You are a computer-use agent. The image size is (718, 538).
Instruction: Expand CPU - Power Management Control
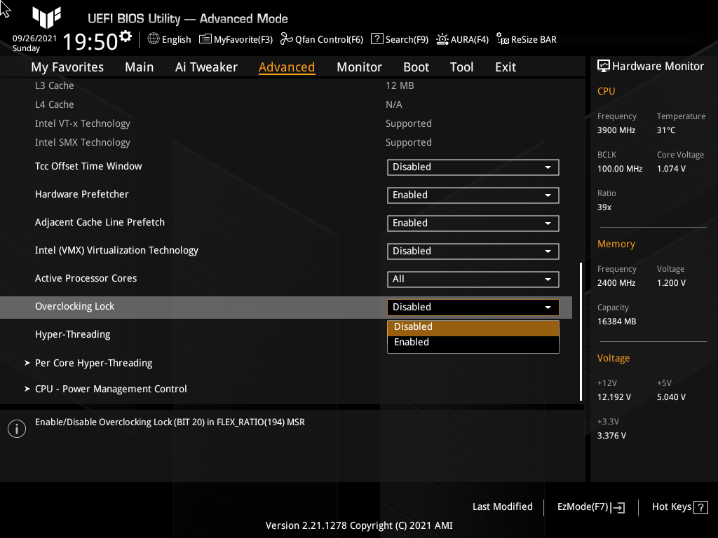(x=110, y=389)
